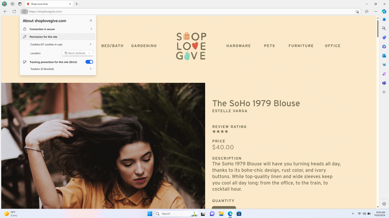Open the Location permission dropdown

pos(77,53)
